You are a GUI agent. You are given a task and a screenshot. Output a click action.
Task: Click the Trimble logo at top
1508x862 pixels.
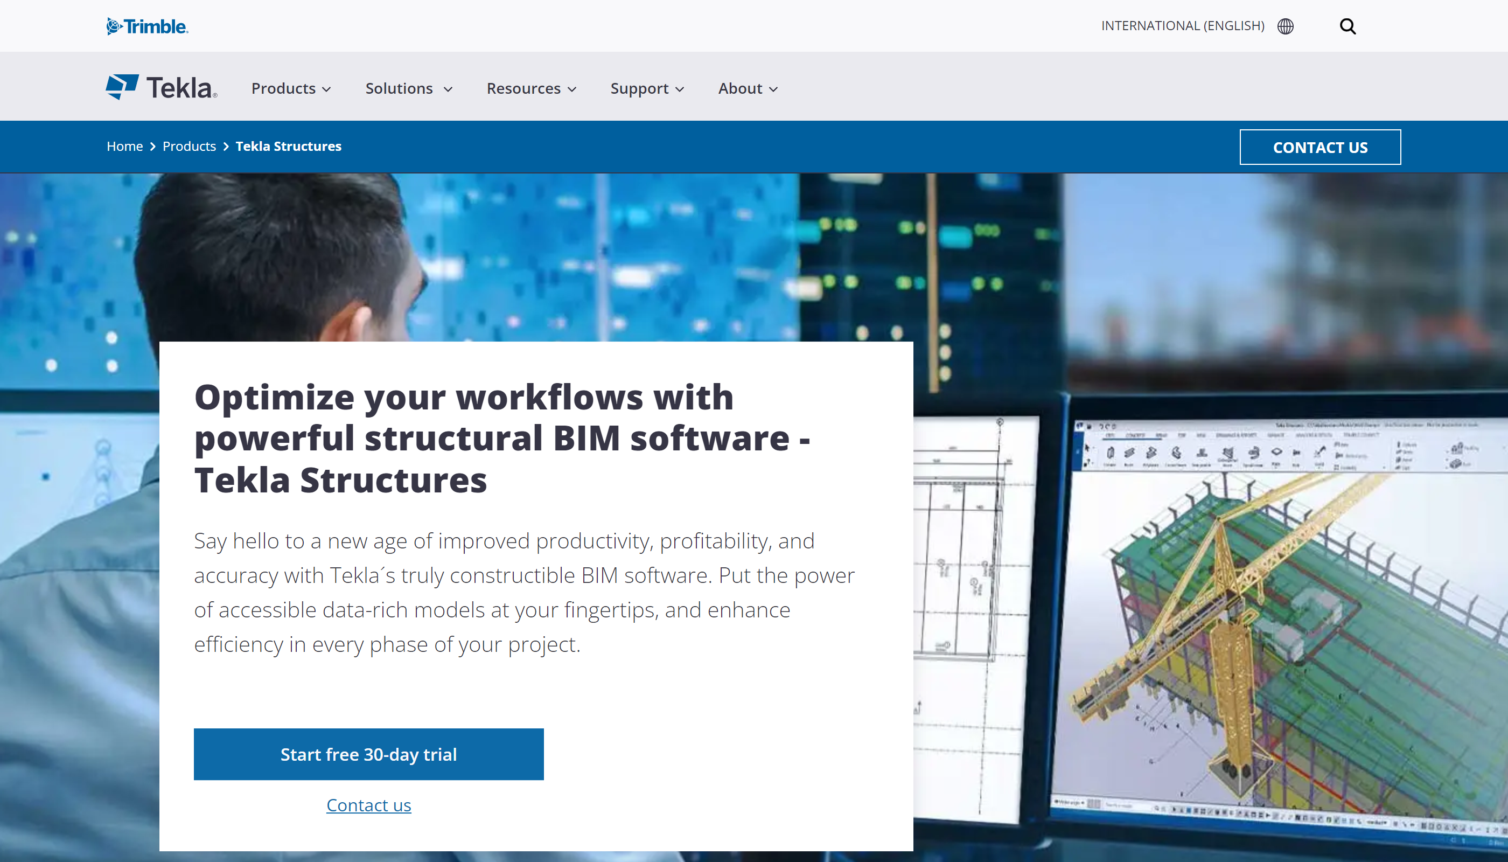tap(148, 26)
